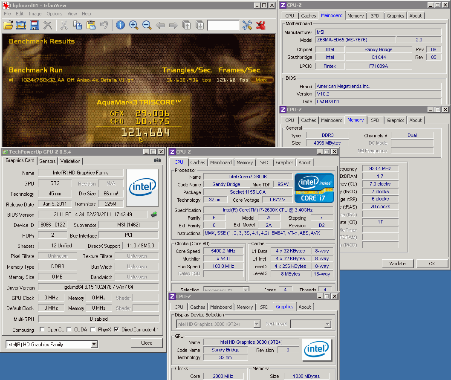Click the Copy icon in IrfanView toolbar
Image resolution: width=451 pixels, height=380 pixels.
click(78, 25)
